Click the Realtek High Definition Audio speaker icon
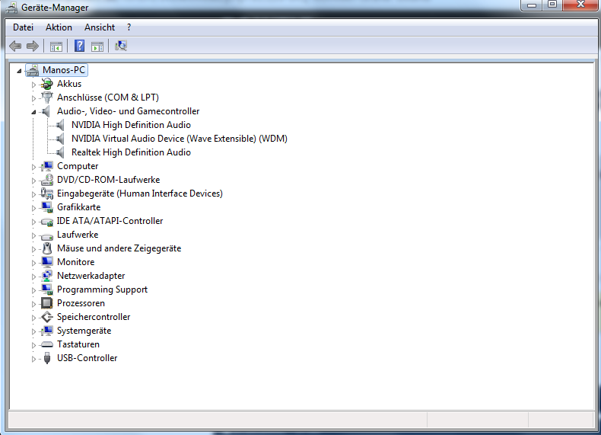Image resolution: width=601 pixels, height=435 pixels. tap(60, 152)
